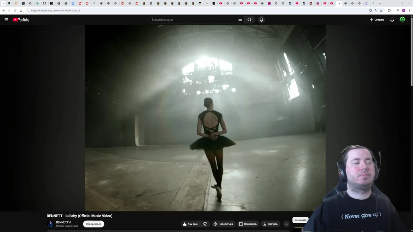Click the Сохранить save button
Screen dimensions: 413x232
[248, 224]
